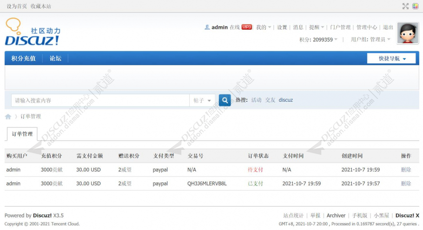Click Discuz! X footer link

(407, 216)
